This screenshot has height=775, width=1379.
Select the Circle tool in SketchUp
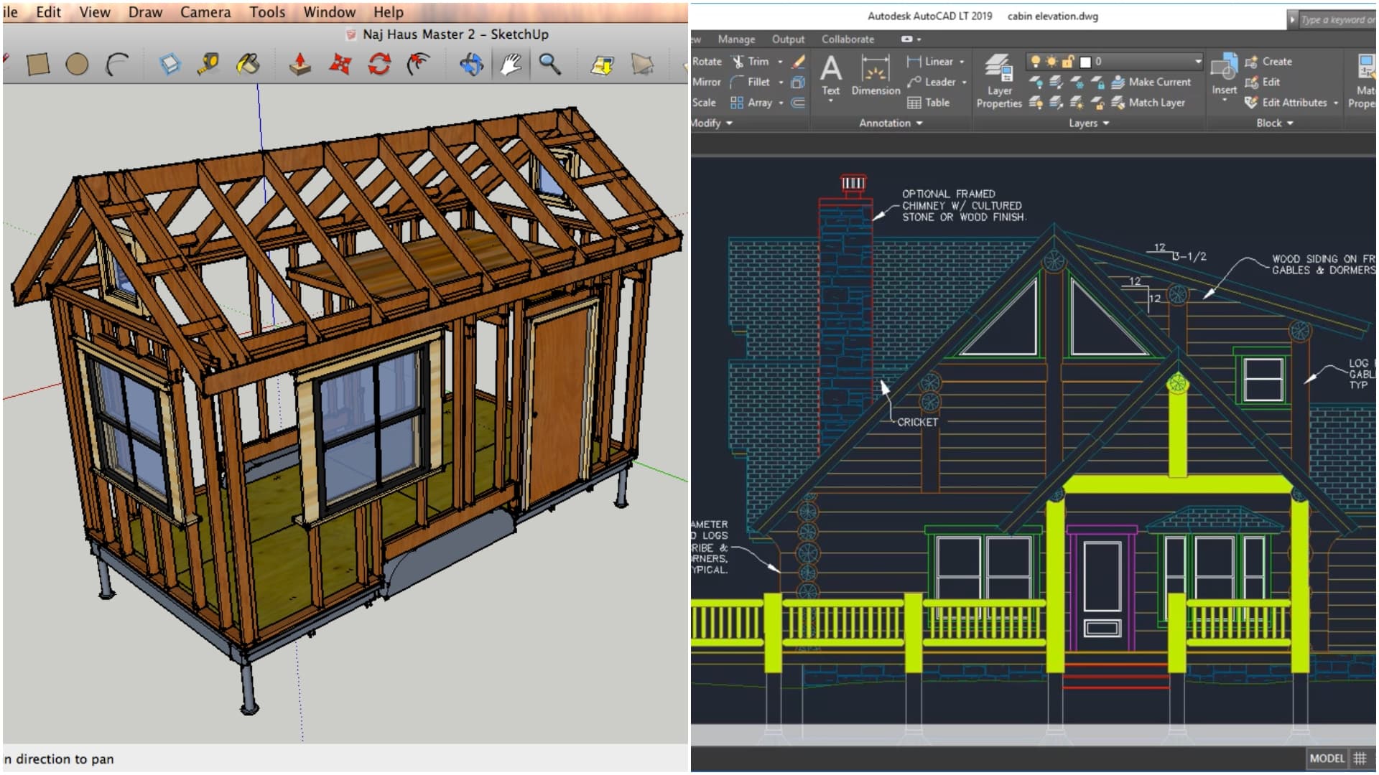tap(78, 65)
